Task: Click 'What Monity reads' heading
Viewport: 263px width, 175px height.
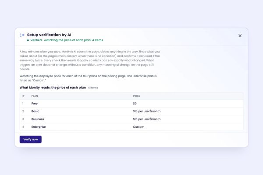Action: pos(53,87)
